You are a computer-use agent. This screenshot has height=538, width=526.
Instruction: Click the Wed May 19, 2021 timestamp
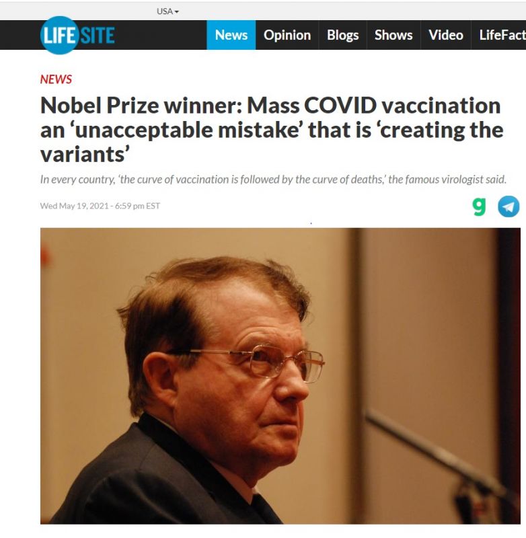tap(100, 206)
